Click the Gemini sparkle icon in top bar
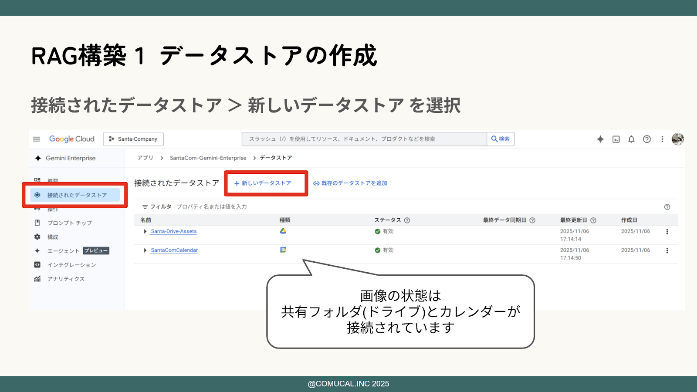The width and height of the screenshot is (697, 392). pyautogui.click(x=600, y=139)
